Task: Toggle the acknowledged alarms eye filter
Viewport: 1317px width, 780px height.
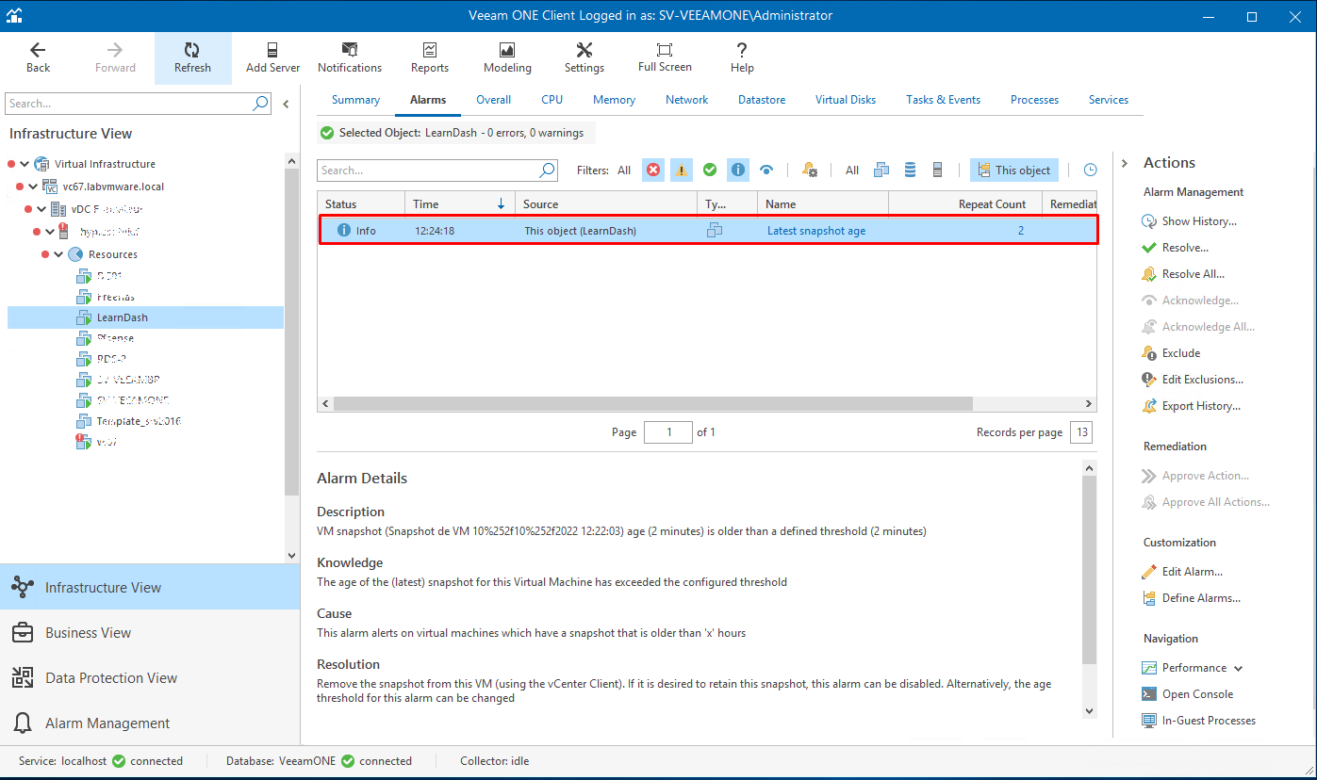Action: 766,171
